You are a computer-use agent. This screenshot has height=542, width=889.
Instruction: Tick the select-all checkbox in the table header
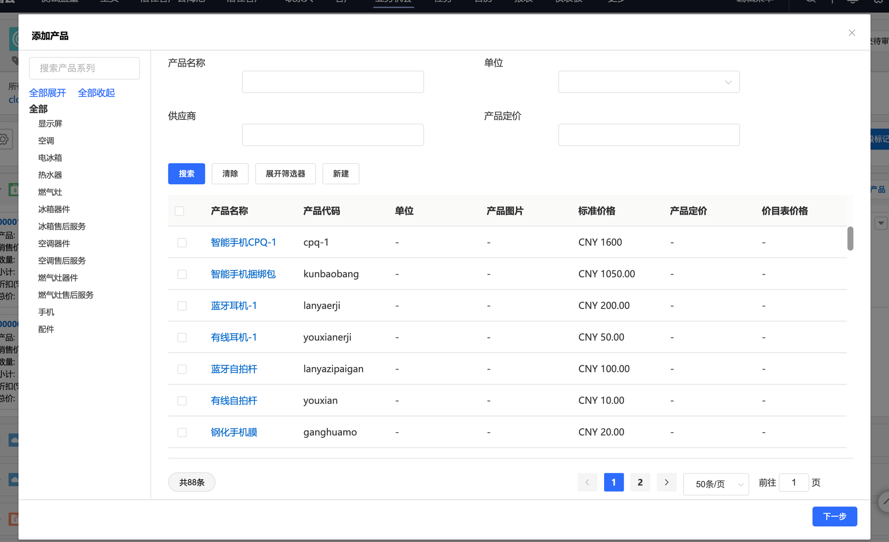(x=180, y=211)
